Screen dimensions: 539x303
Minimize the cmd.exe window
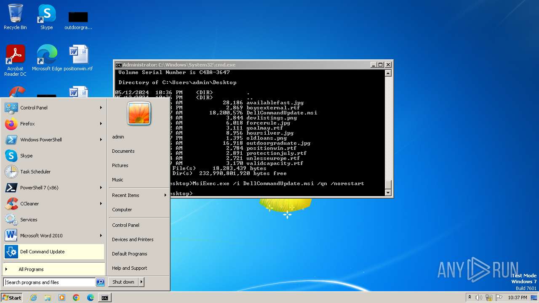click(x=374, y=65)
